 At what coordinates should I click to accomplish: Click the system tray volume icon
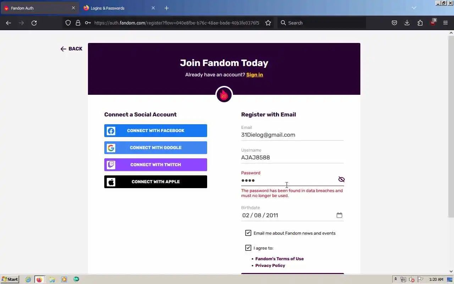click(412, 279)
